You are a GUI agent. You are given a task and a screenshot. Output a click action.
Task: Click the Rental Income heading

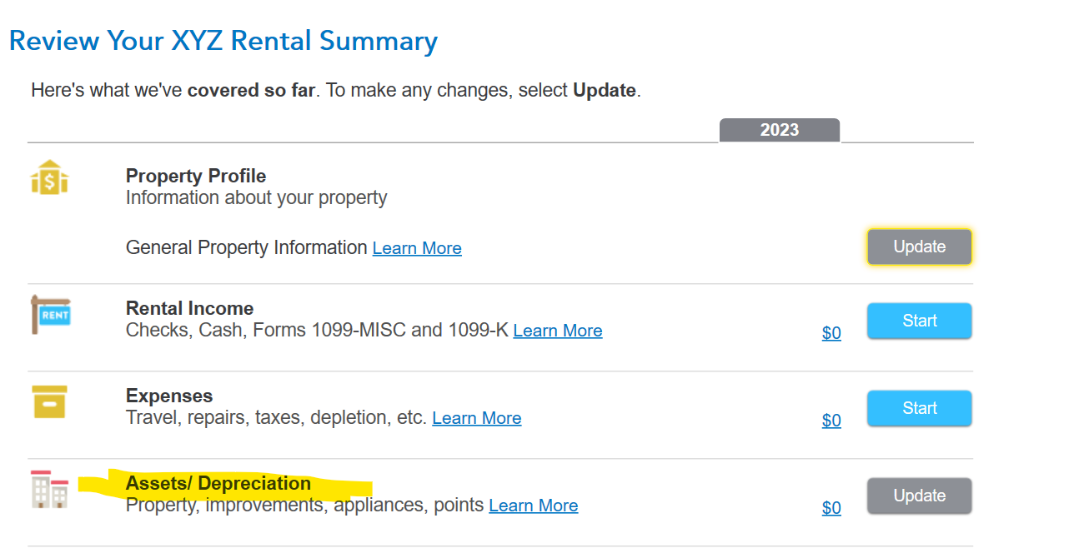point(189,308)
